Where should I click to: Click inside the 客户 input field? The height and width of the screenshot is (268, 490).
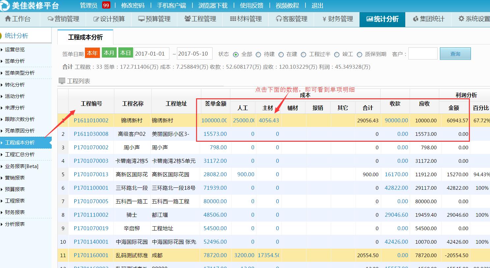423,54
